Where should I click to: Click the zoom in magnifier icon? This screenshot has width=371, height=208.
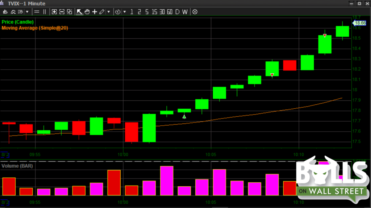(x=54, y=12)
